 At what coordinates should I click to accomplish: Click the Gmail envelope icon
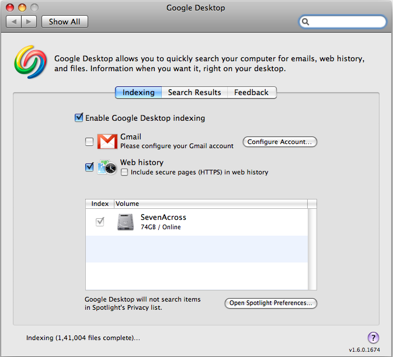click(x=107, y=141)
